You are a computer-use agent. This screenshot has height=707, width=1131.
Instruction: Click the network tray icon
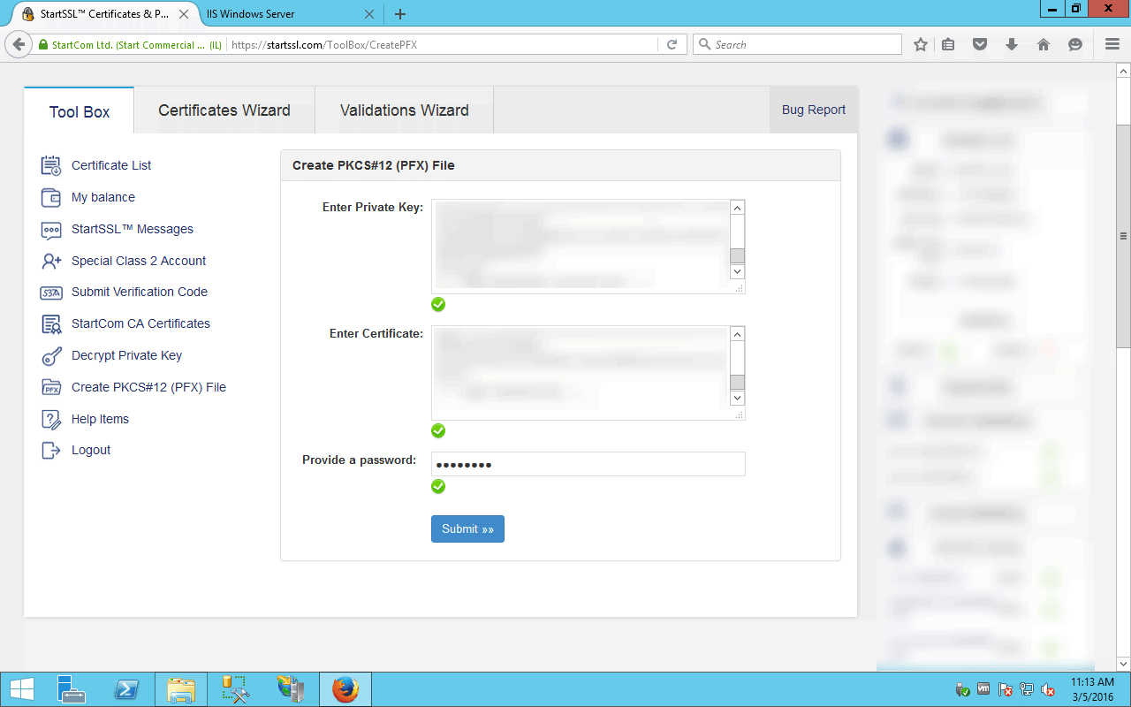(x=1027, y=689)
